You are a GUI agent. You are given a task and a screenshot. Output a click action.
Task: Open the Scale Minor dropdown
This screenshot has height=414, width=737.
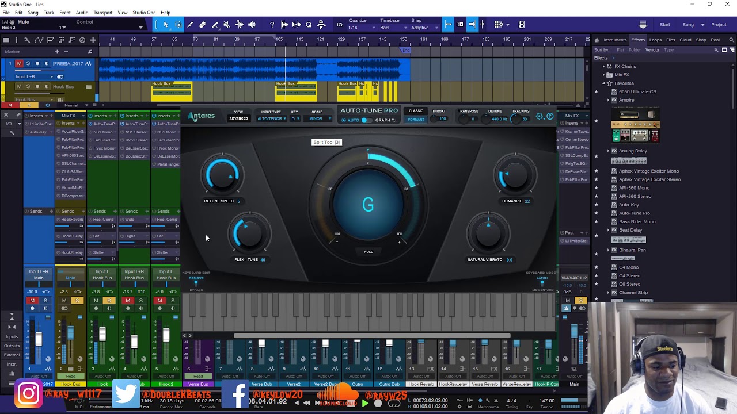(318, 119)
